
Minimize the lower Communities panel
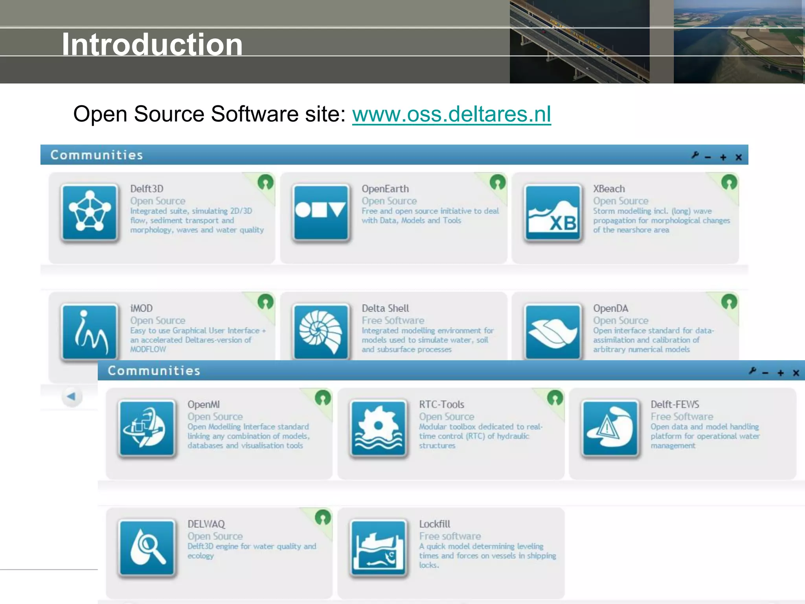click(765, 373)
